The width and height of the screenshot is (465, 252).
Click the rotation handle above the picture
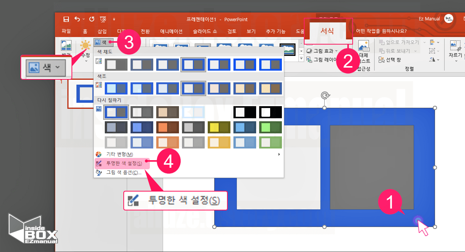[x=324, y=95]
